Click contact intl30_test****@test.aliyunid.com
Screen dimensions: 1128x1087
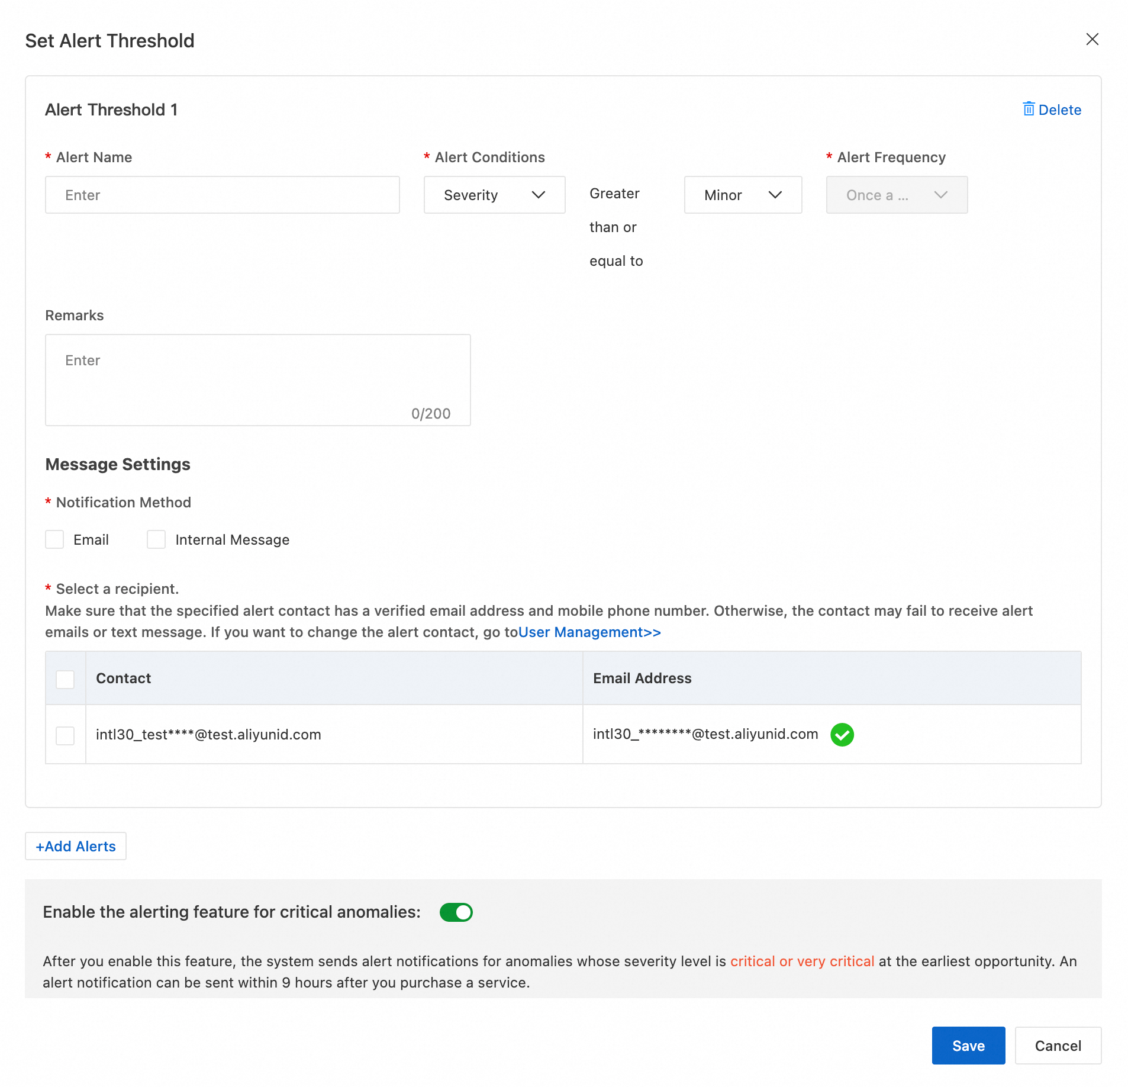pyautogui.click(x=208, y=735)
